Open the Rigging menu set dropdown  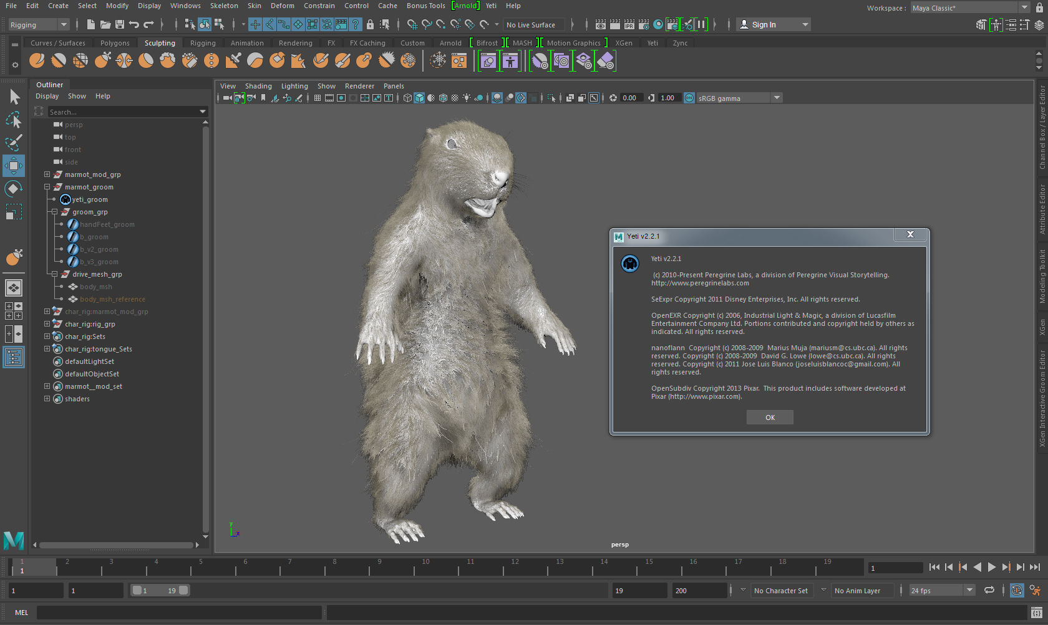(39, 25)
